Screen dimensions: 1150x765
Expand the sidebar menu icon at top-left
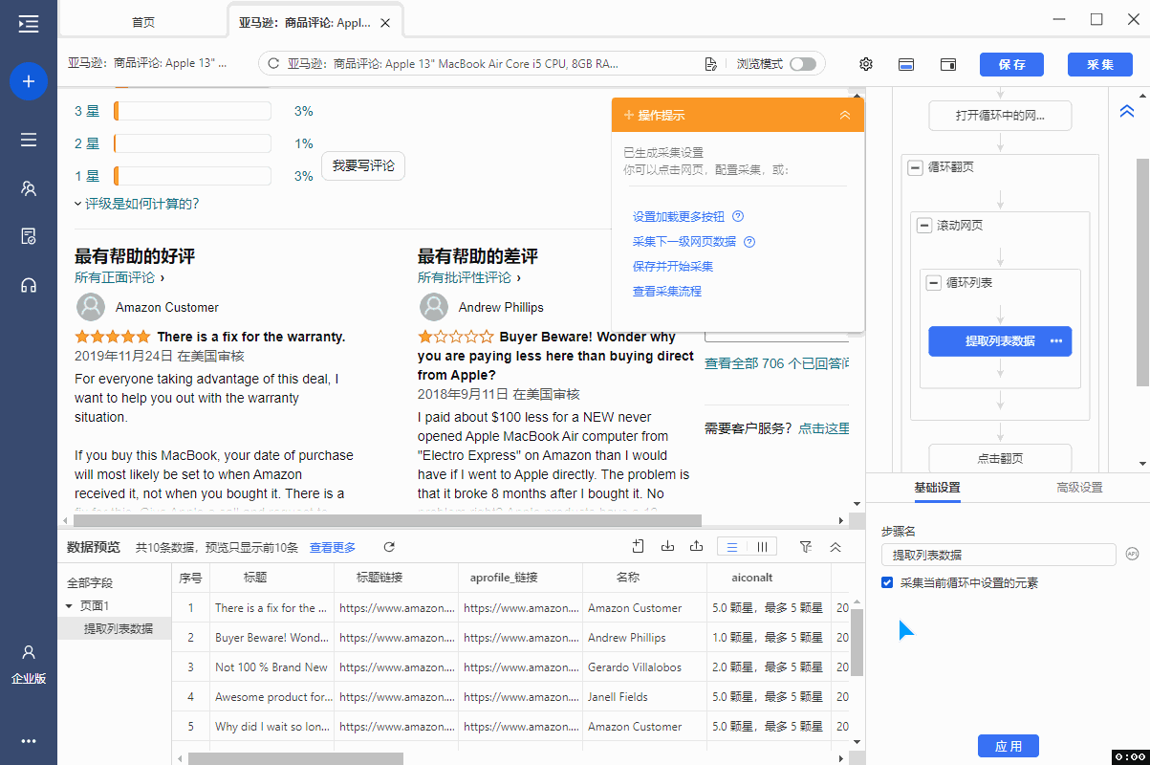29,24
